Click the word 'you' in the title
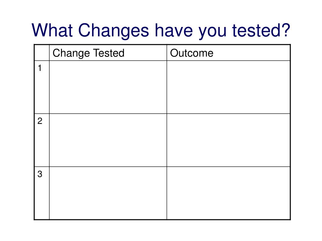This screenshot has height=241, width=322. coord(212,32)
